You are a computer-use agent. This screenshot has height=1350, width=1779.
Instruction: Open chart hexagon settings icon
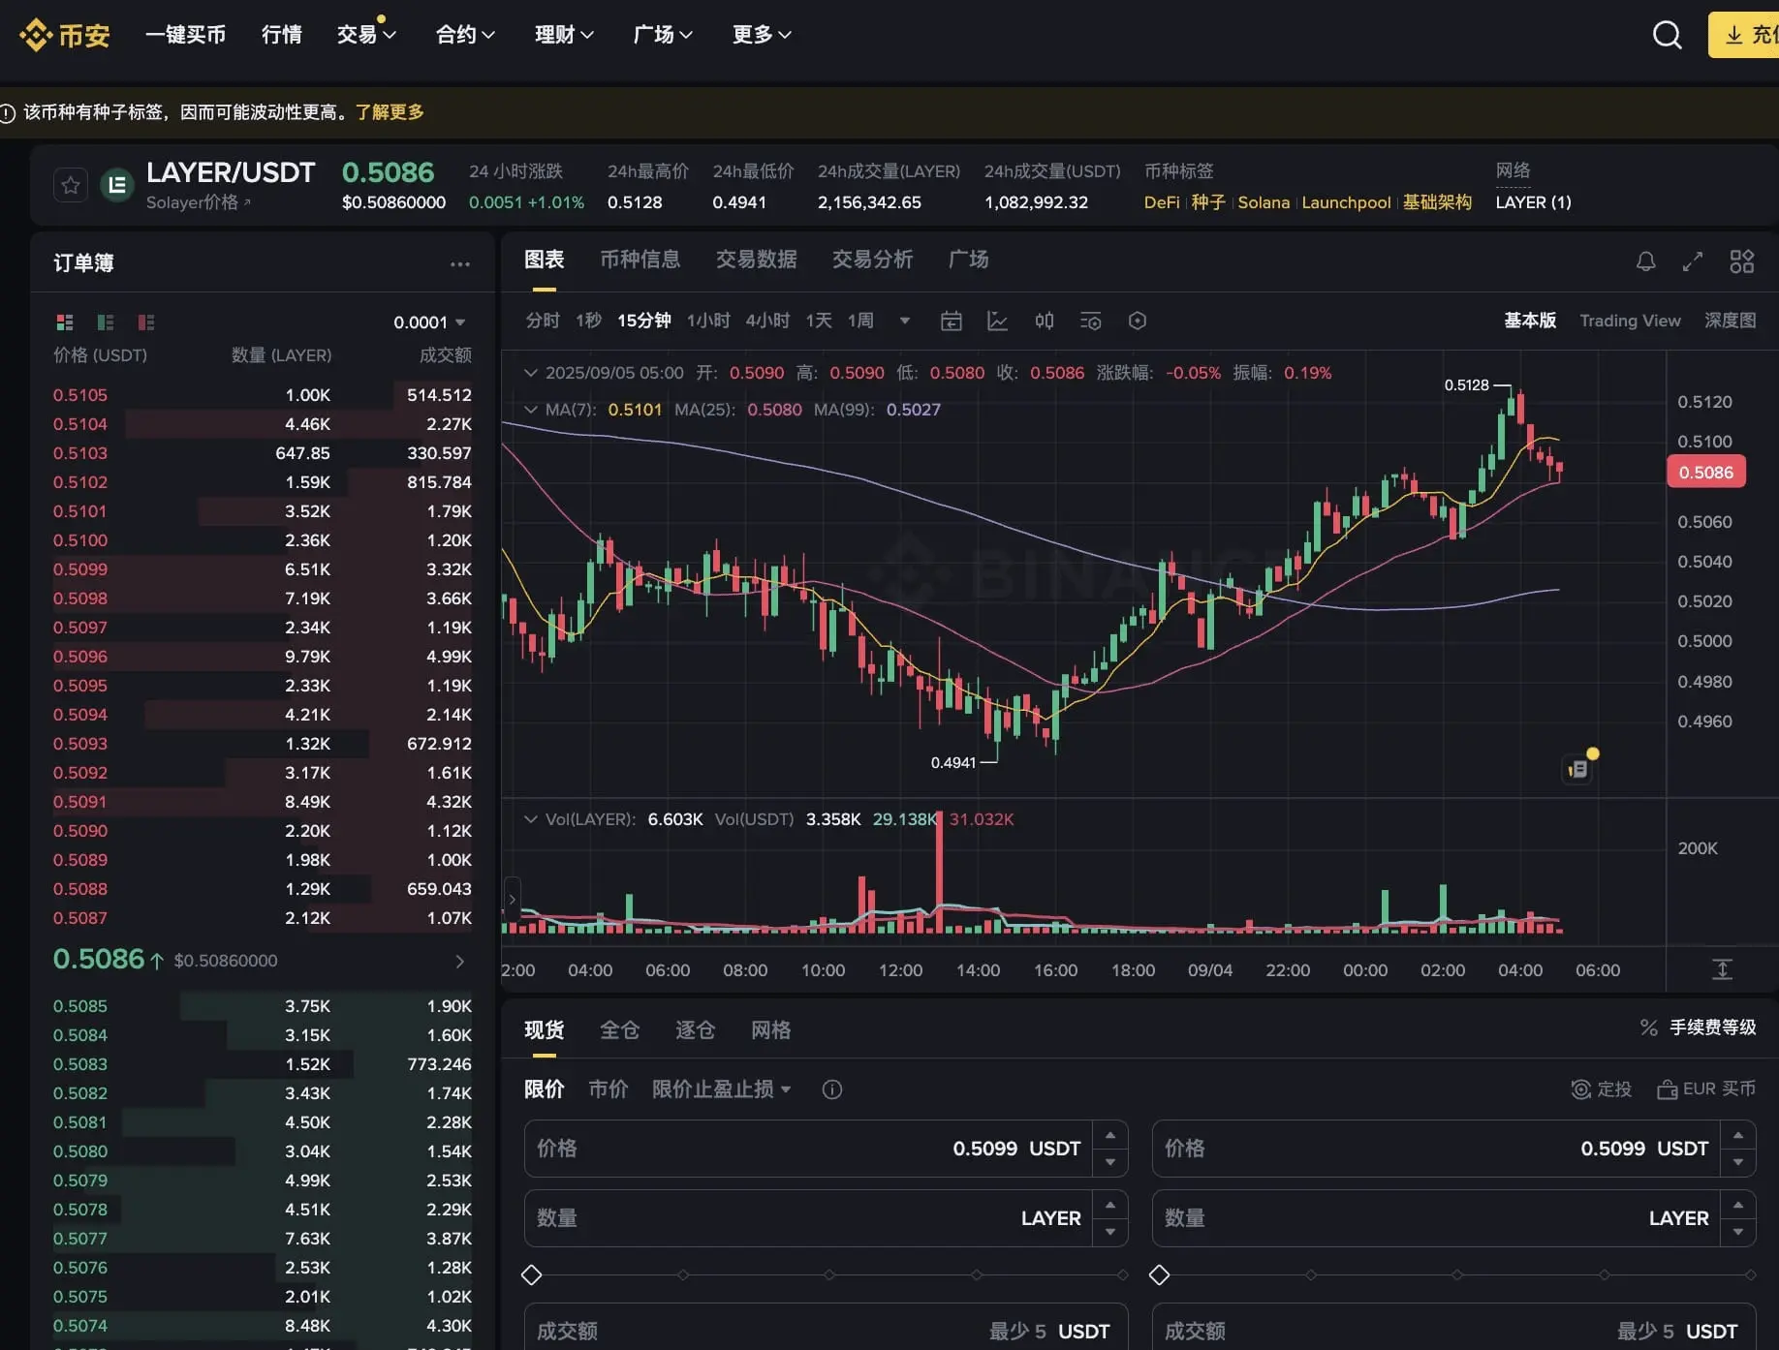[x=1138, y=321]
